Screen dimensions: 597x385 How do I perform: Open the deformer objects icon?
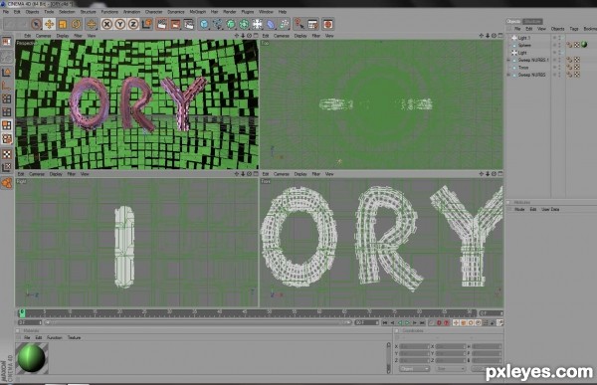coord(271,24)
